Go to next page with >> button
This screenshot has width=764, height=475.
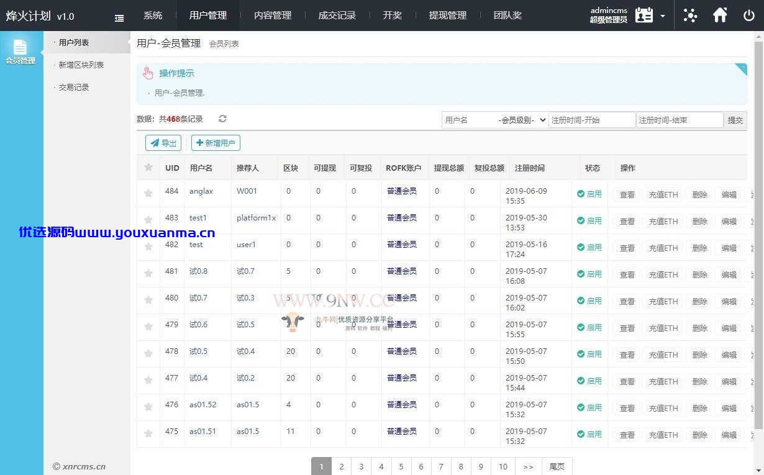pos(528,466)
